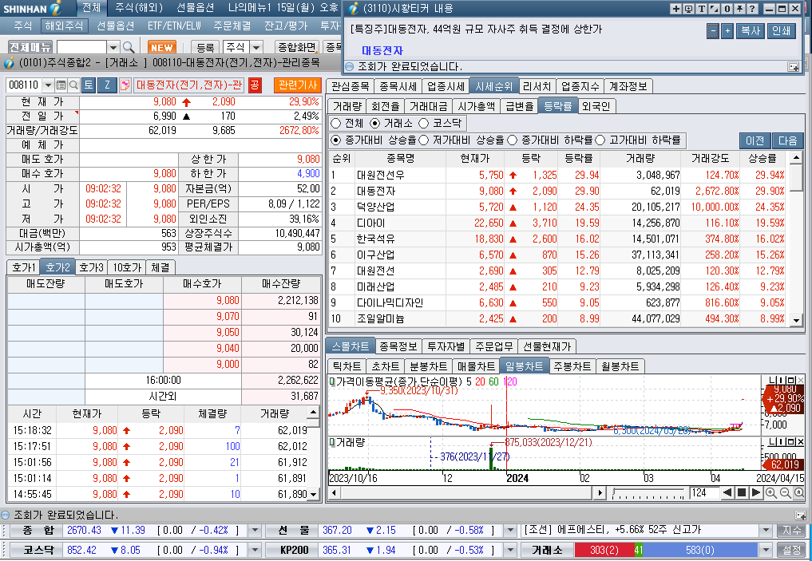Open dropdown after KP200 index row
The height and width of the screenshot is (561, 812).
(x=510, y=550)
